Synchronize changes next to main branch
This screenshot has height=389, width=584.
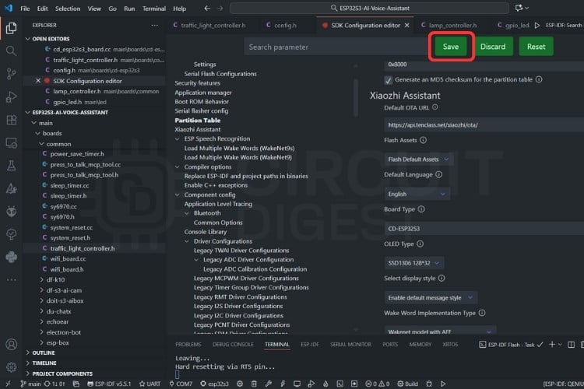coord(55,384)
